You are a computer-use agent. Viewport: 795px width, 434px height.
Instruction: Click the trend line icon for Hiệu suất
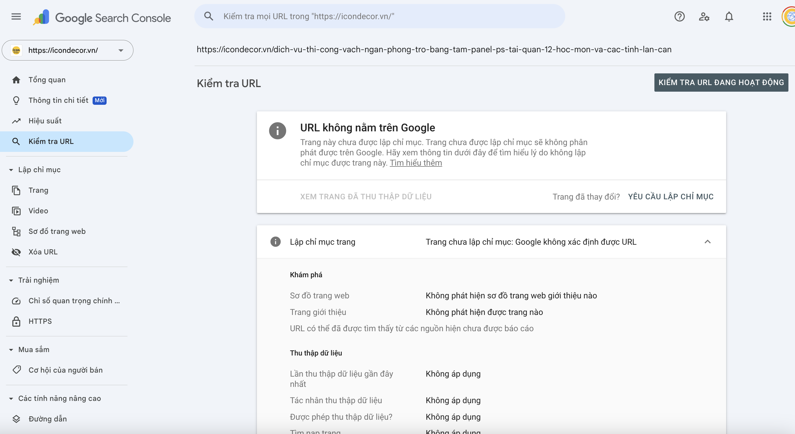(16, 121)
